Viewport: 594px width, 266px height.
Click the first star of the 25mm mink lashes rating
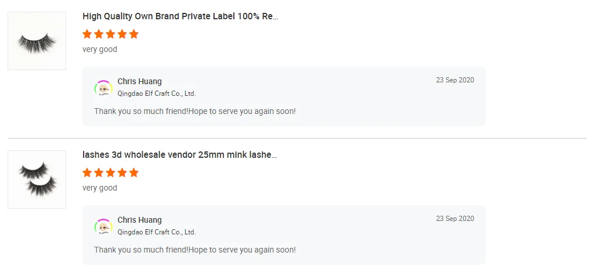88,172
